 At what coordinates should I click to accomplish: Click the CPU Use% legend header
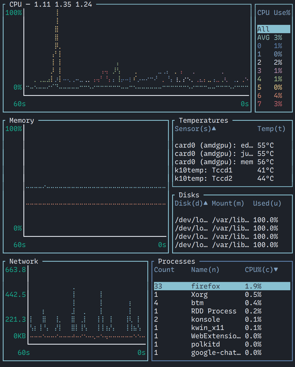click(274, 13)
